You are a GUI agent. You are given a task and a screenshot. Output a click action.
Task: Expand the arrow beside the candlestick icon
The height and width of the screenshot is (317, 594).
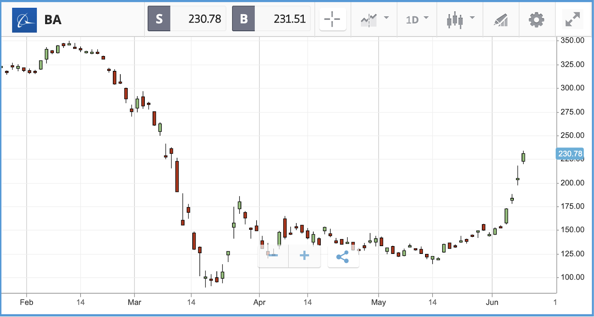point(472,17)
